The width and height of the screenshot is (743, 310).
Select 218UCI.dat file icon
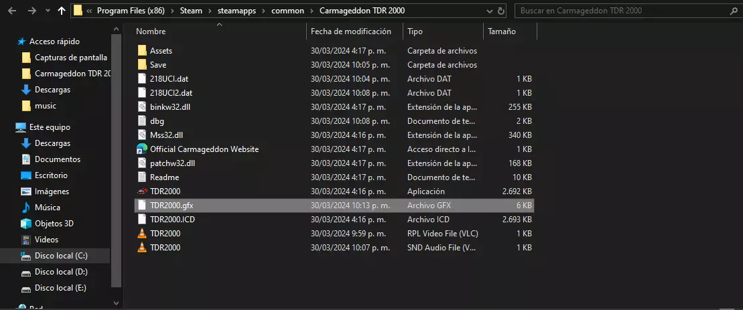pyautogui.click(x=141, y=78)
